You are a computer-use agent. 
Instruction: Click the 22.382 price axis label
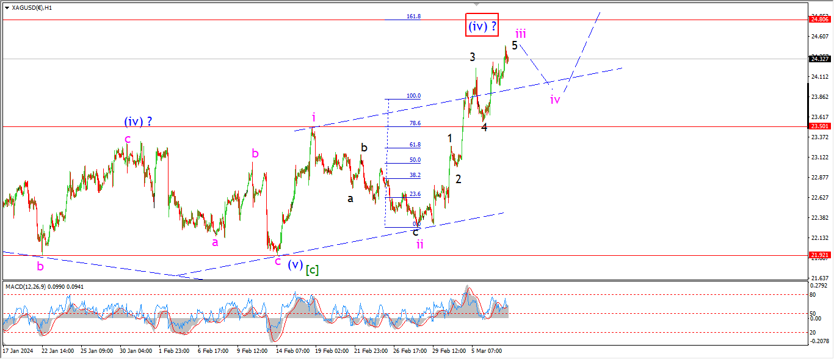[x=819, y=218]
